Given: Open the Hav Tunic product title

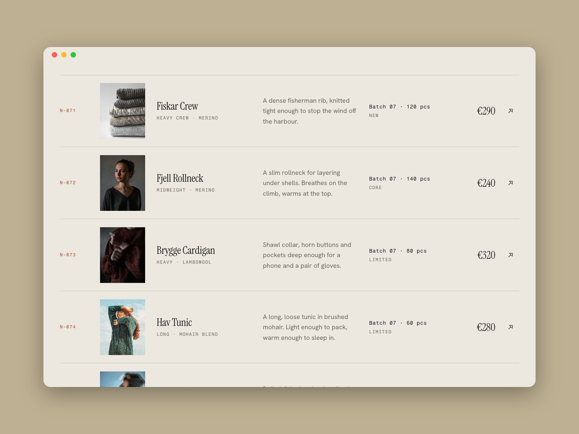Looking at the screenshot, I should [x=174, y=322].
